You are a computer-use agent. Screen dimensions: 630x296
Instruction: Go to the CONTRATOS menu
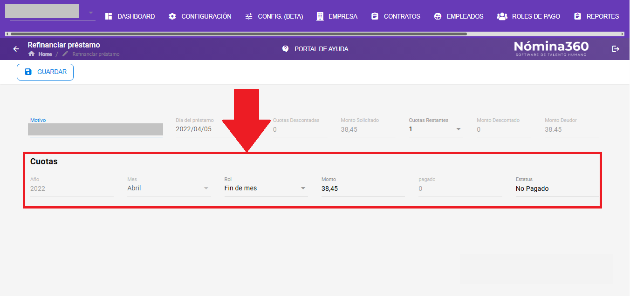[x=396, y=16]
